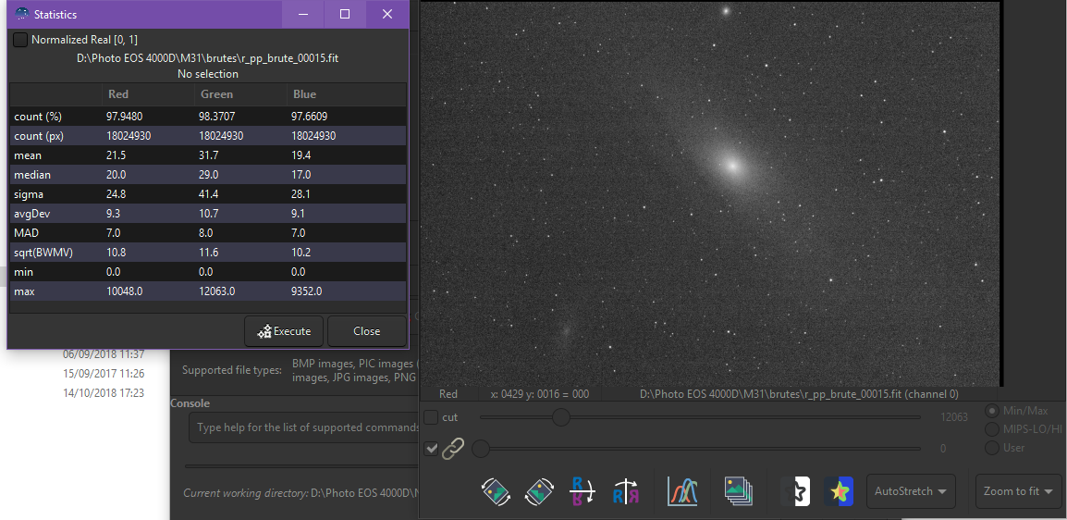The width and height of the screenshot is (1067, 520).
Task: Uncheck the checkbox left of chain icon
Action: click(431, 449)
